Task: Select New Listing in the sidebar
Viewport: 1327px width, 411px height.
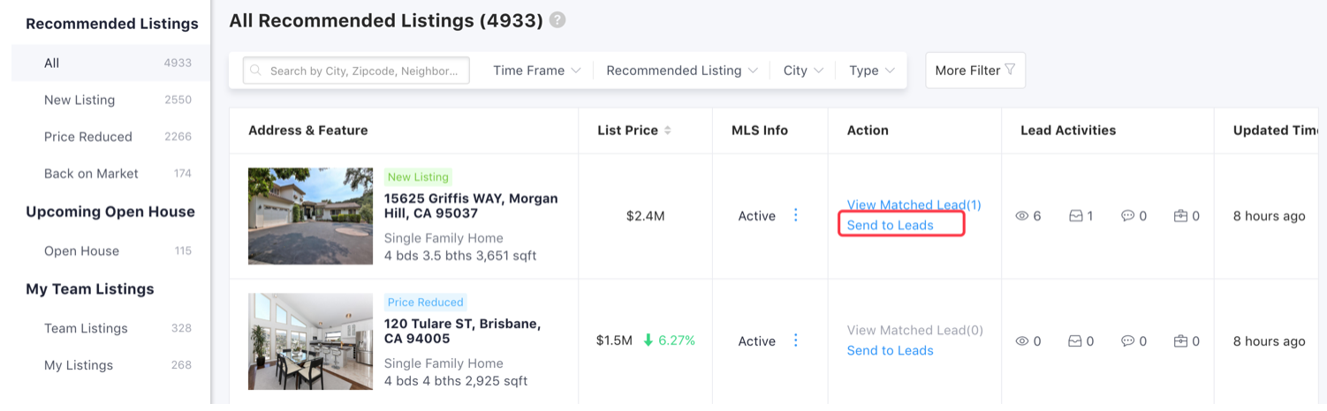Action: click(80, 100)
